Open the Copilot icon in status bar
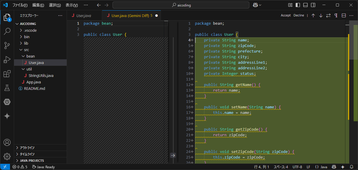 [x=334, y=167]
